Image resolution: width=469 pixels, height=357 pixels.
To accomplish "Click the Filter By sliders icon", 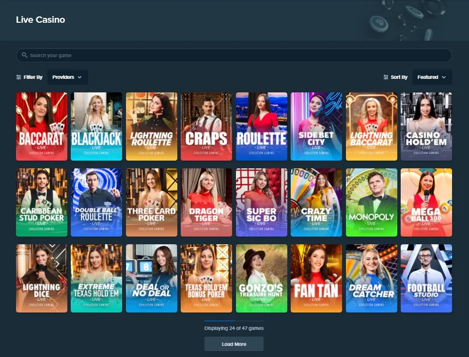I will pyautogui.click(x=18, y=77).
